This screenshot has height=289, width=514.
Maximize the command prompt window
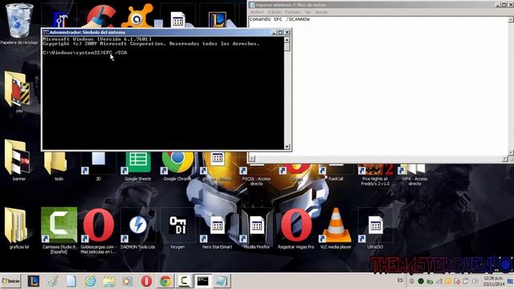280,32
